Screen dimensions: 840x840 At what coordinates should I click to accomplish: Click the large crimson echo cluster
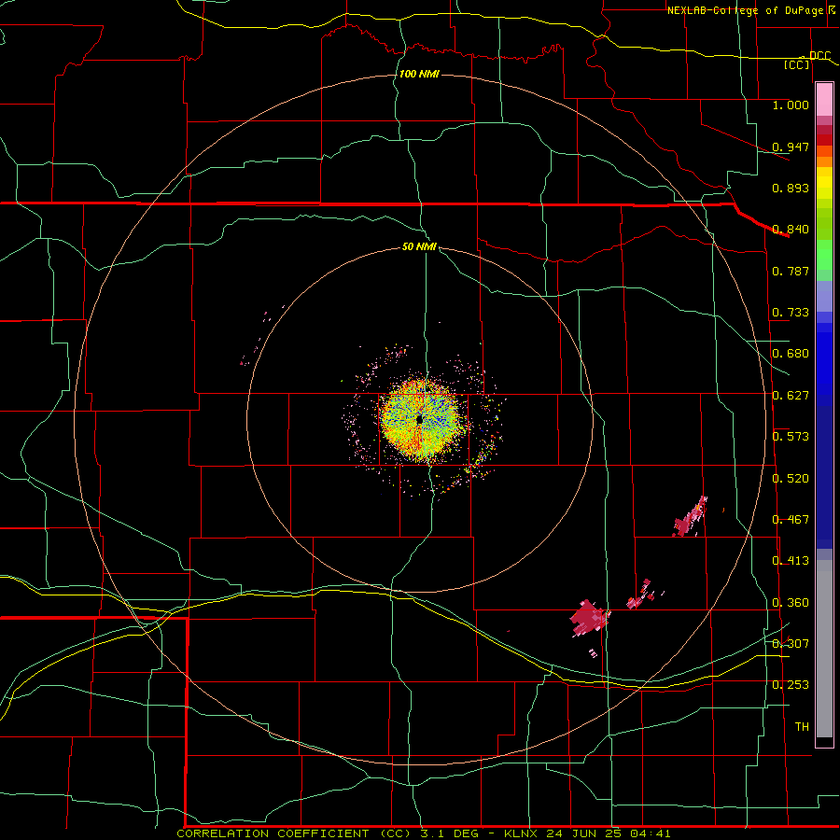coord(589,618)
